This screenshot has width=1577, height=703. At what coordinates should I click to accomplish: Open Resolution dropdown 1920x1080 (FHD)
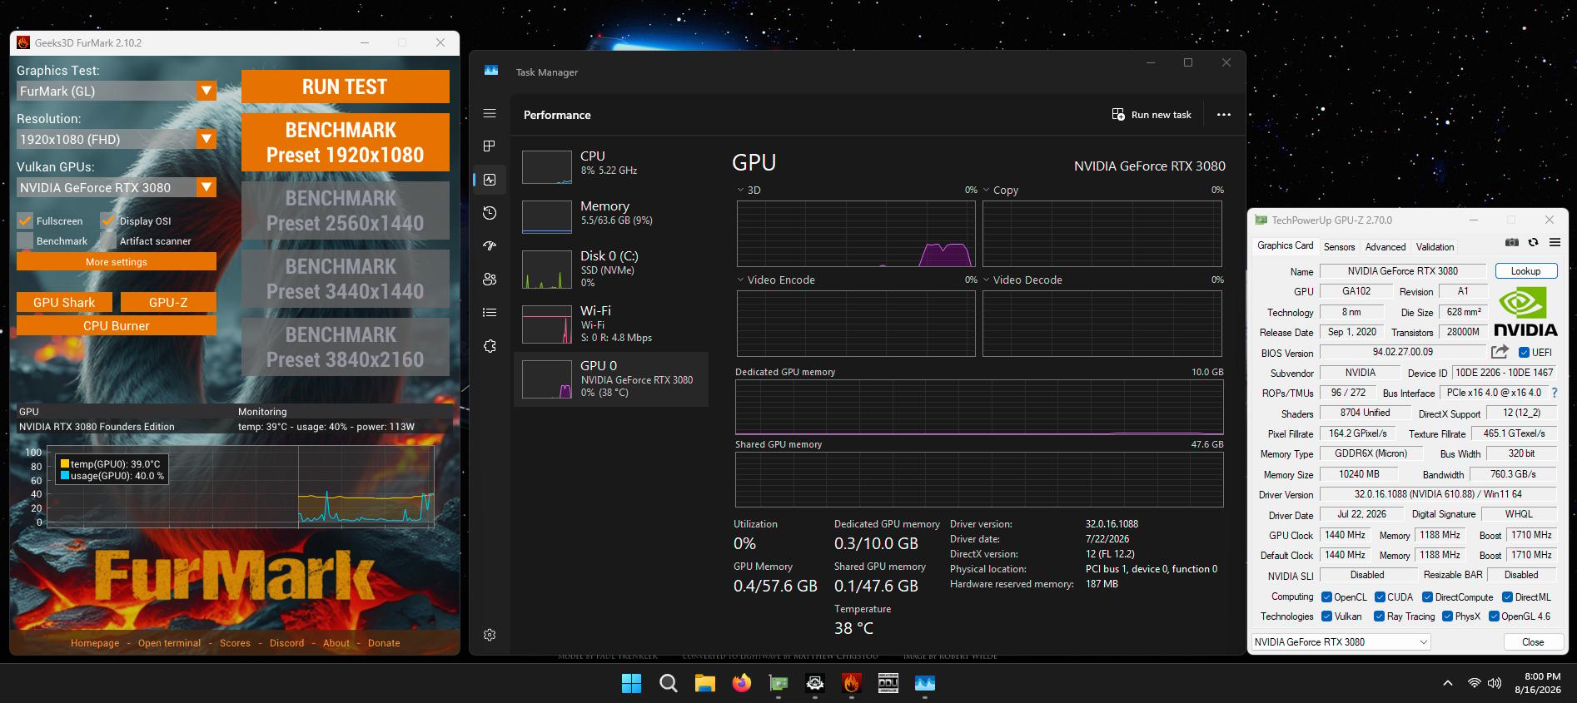point(116,139)
